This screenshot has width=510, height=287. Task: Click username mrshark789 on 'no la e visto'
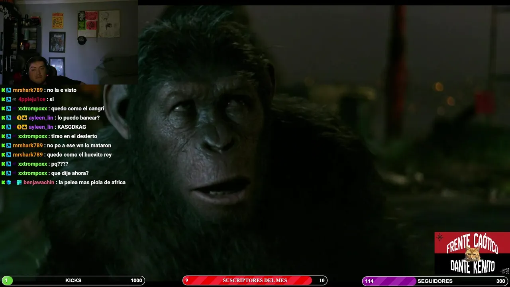[x=27, y=90]
